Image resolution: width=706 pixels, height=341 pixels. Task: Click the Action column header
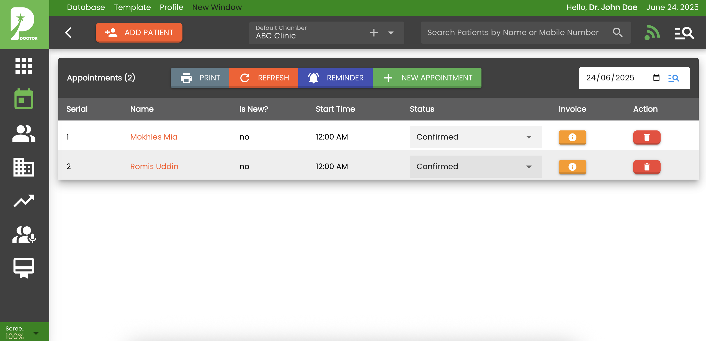(645, 109)
